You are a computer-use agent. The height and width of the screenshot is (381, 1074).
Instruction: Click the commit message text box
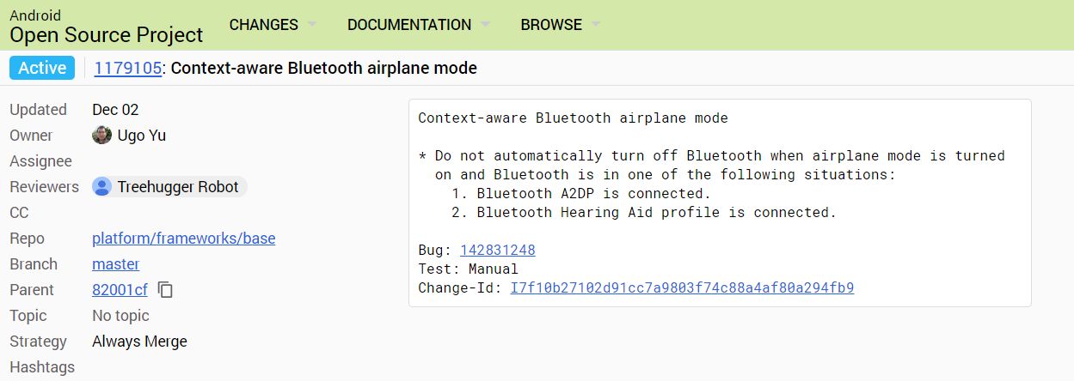pyautogui.click(x=720, y=203)
